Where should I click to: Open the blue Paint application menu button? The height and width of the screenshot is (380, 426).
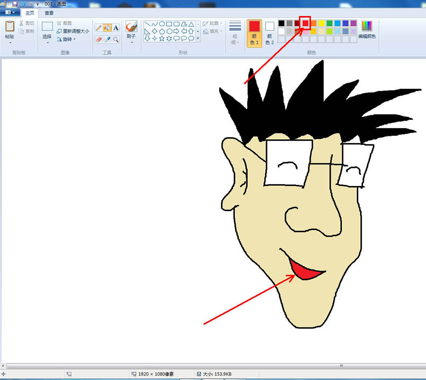click(10, 12)
